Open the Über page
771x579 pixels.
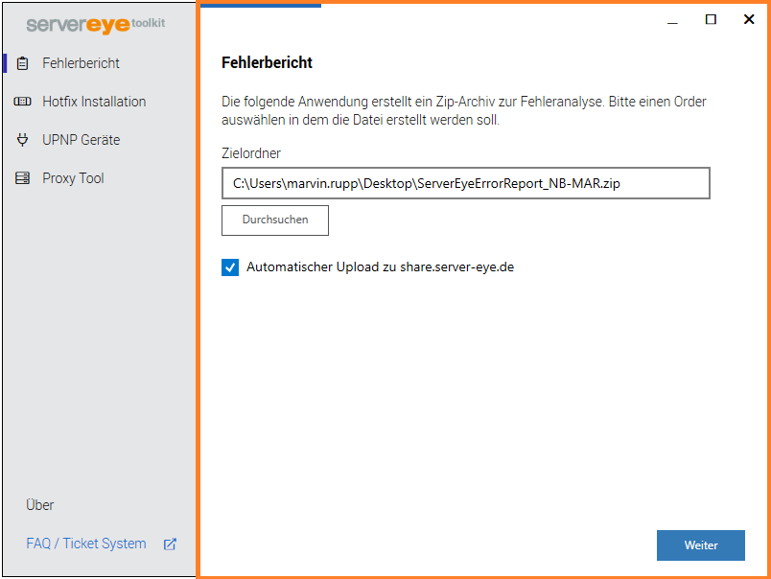click(40, 505)
